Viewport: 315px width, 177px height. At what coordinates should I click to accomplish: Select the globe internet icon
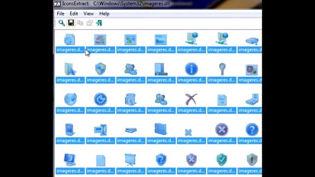point(70,99)
